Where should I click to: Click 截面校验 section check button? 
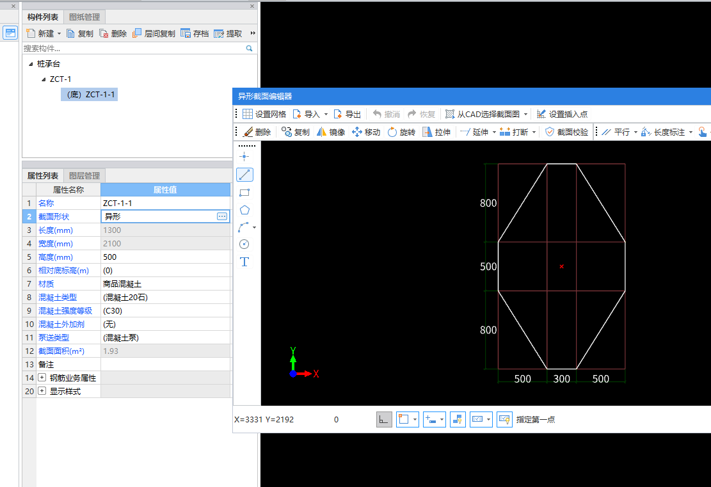click(x=566, y=132)
